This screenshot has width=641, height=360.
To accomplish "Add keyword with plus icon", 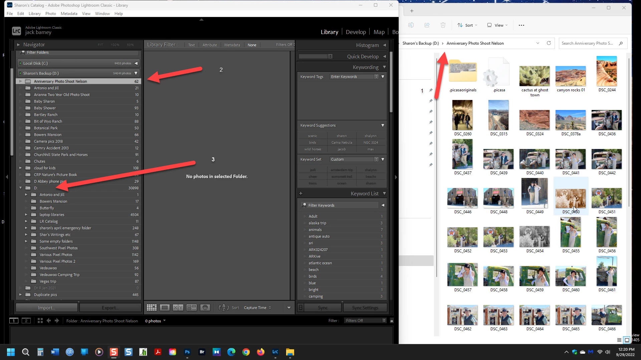I will click(x=301, y=193).
